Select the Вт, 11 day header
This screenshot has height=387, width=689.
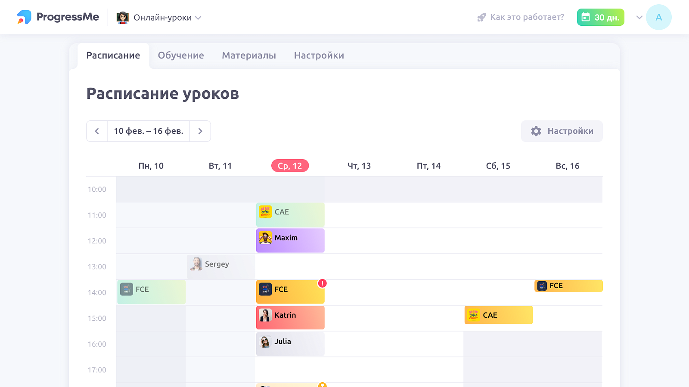tap(220, 166)
